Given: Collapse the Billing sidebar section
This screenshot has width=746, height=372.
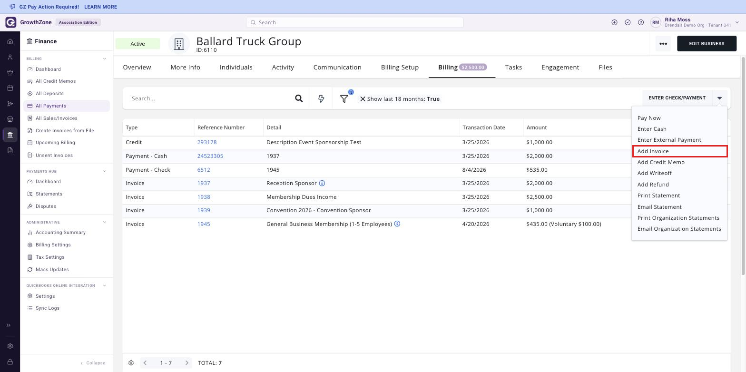Looking at the screenshot, I should click(x=105, y=59).
